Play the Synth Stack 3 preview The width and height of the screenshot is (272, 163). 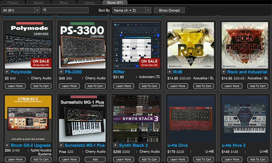[x=115, y=145]
